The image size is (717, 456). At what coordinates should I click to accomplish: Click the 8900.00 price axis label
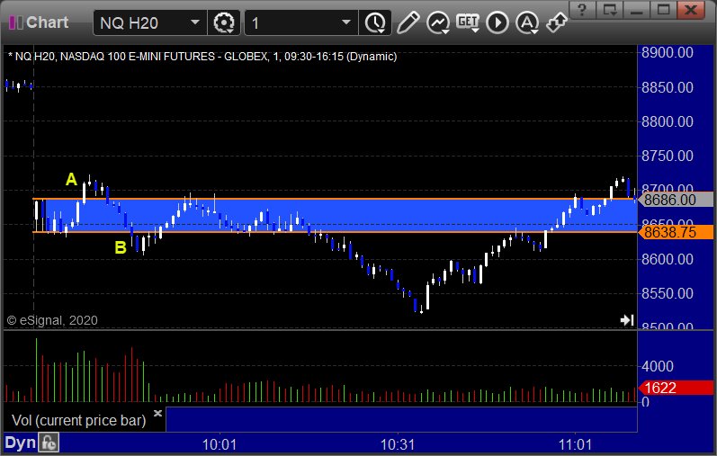coord(668,52)
